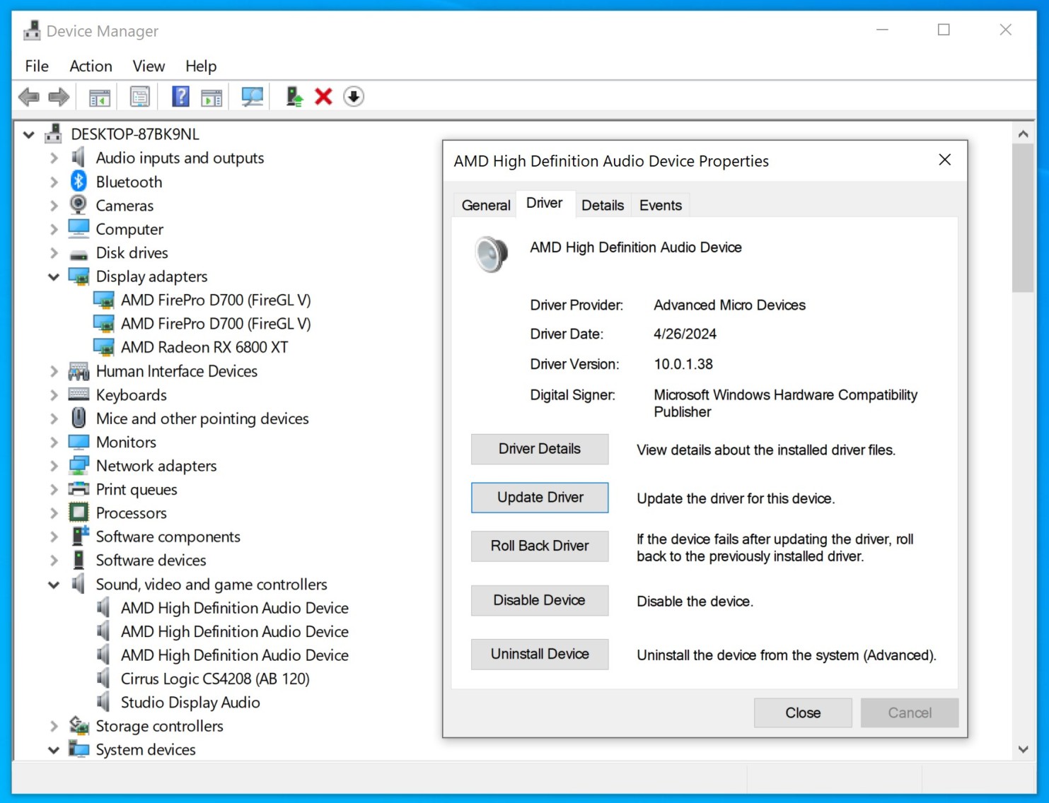Expand the Software devices chevron

(54, 561)
